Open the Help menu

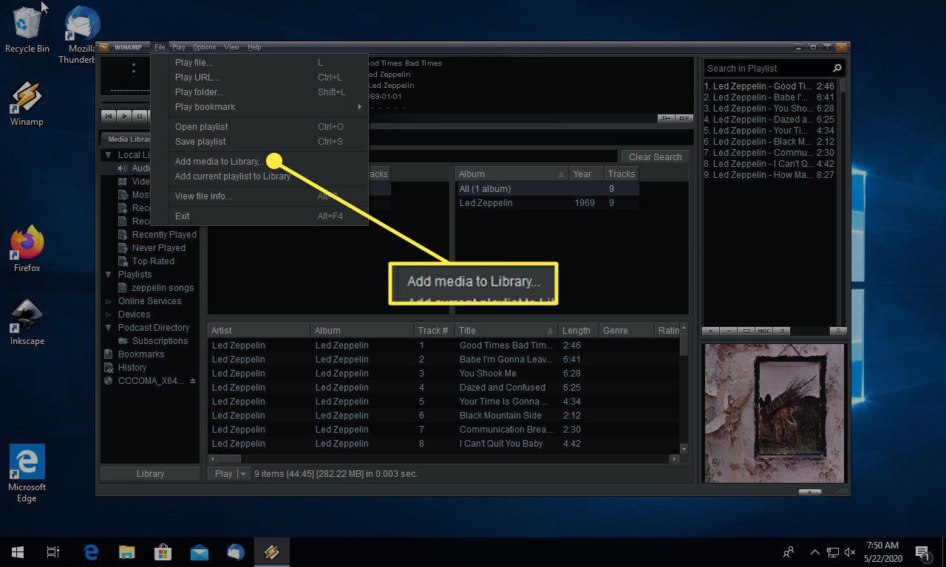pos(254,47)
